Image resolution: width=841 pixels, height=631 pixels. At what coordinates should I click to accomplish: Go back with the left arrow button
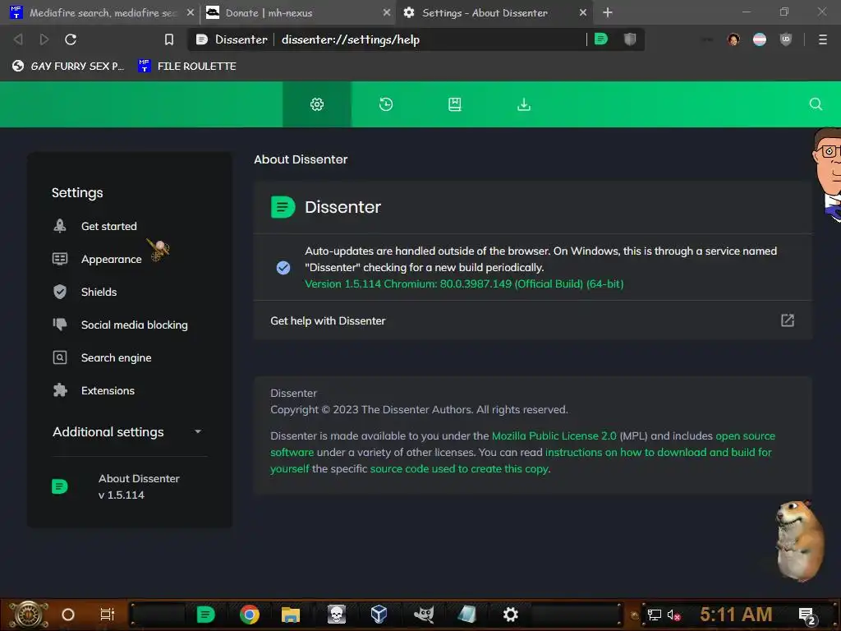(18, 39)
